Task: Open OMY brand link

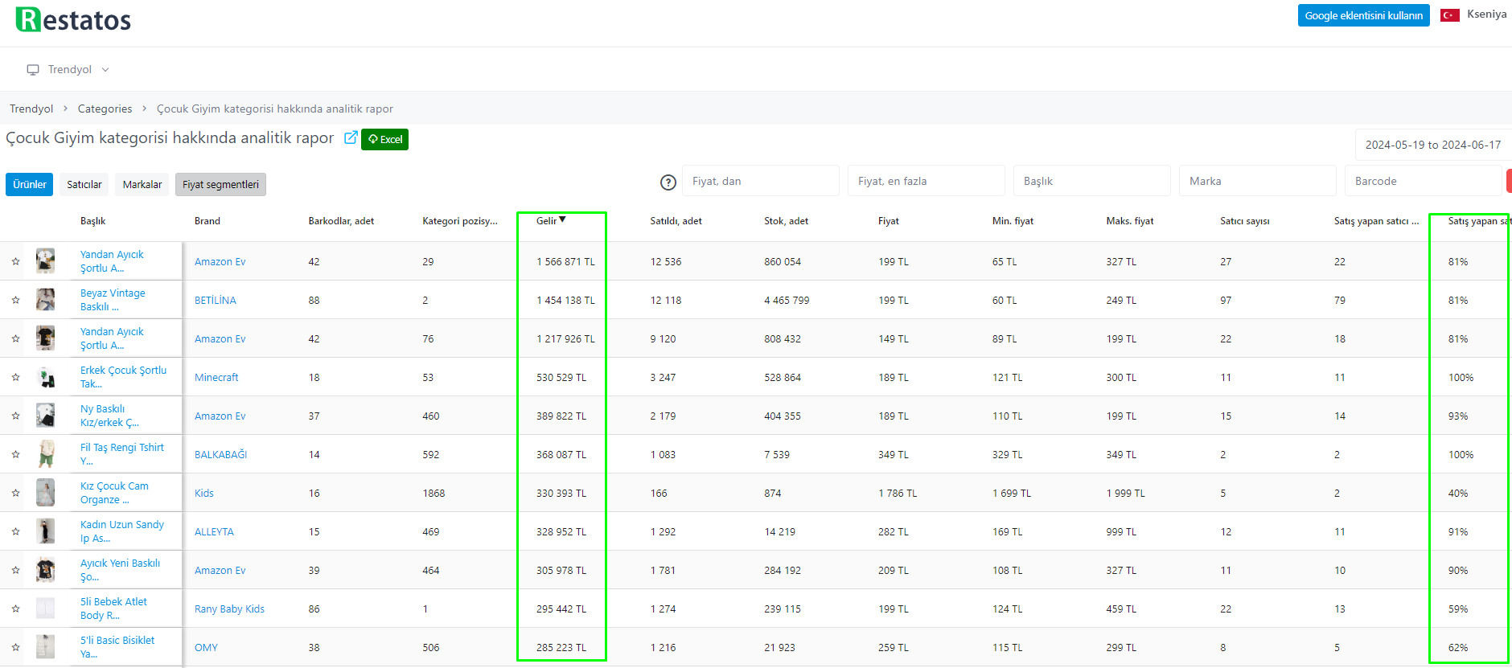Action: [206, 648]
